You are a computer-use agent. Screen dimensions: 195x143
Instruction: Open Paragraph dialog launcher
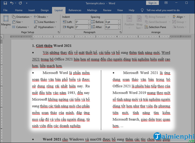click(x=120, y=32)
